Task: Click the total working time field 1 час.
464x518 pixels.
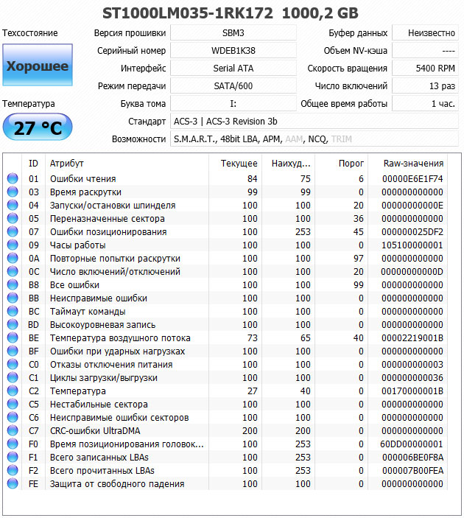Action: coord(426,104)
